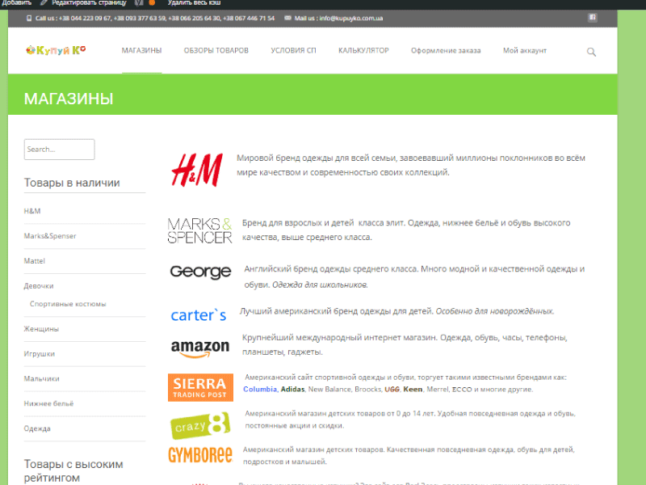Click the pencil icon for Редактировать страницу
Viewport: 646px width, 485px height.
point(44,3)
